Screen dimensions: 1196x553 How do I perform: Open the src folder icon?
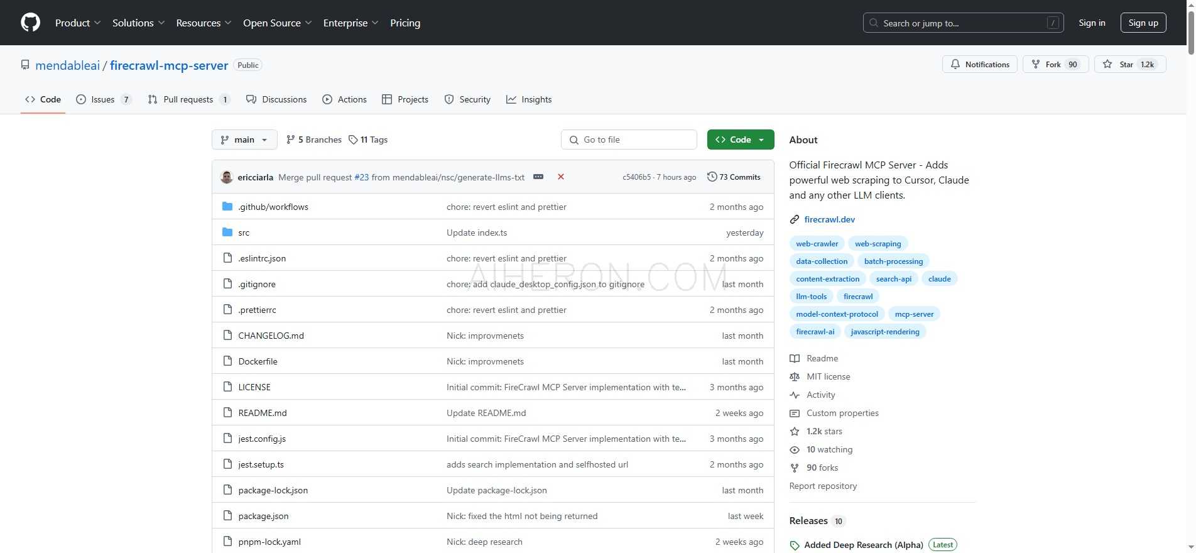pos(227,232)
